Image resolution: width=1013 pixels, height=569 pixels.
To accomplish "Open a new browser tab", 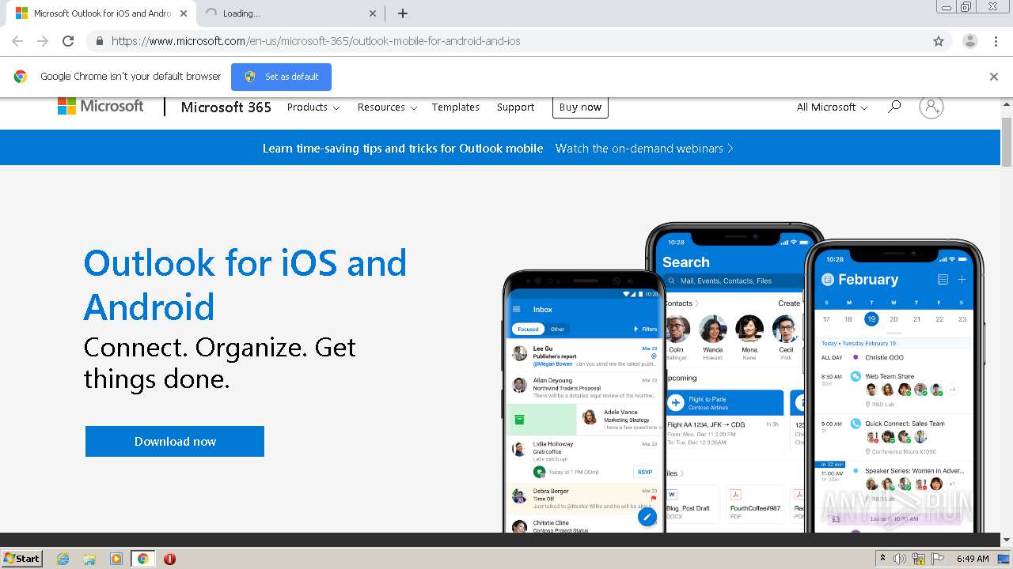I will [402, 13].
